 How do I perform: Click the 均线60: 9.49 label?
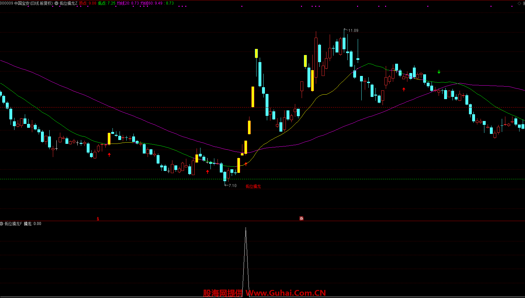tap(151, 3)
